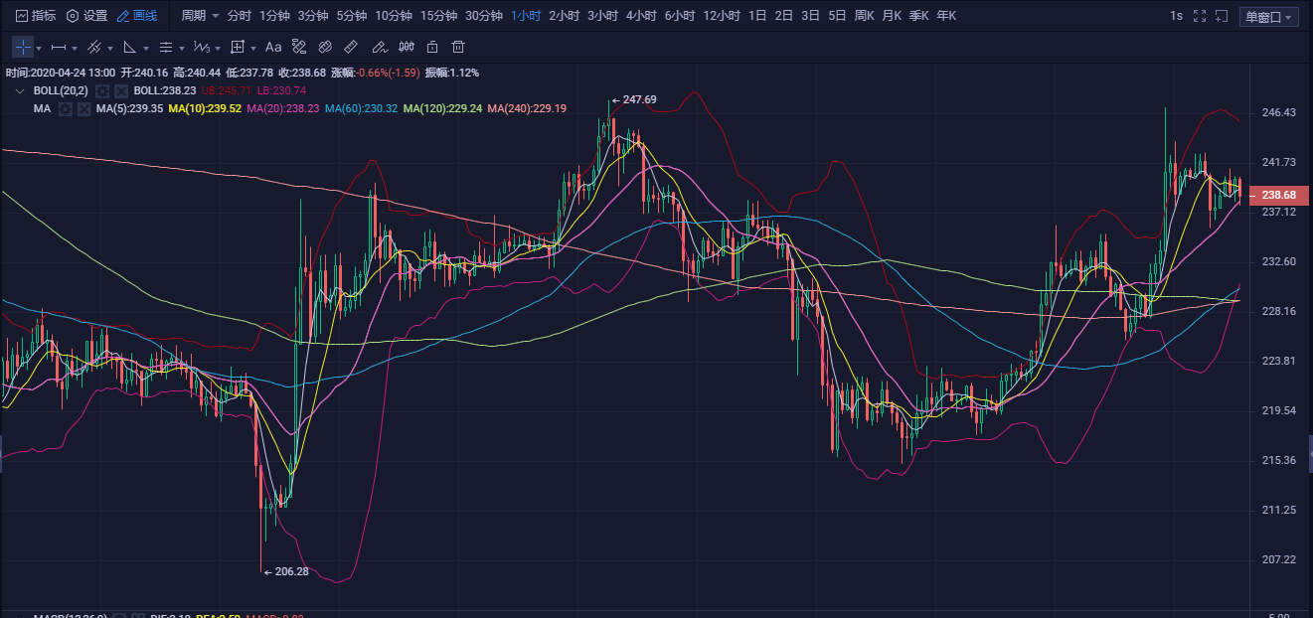This screenshot has height=618, width=1313.
Task: Select the 4小时 interval
Action: (642, 16)
